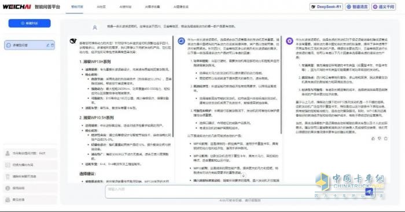The height and width of the screenshot is (212, 405).
Task: Click the '1. 潍柴WP13H系列' heading
Action: pyautogui.click(x=95, y=62)
